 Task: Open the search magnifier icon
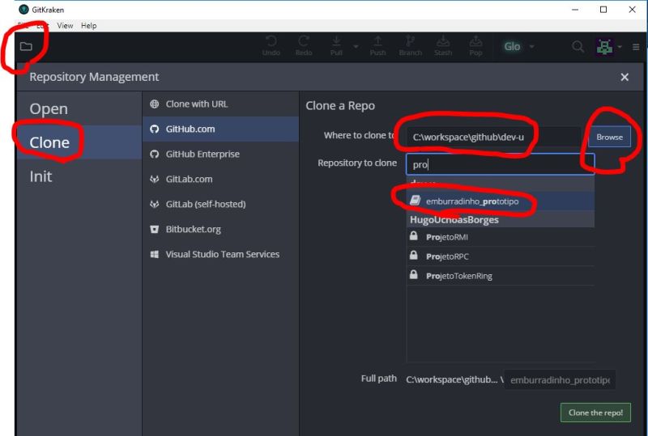click(578, 47)
